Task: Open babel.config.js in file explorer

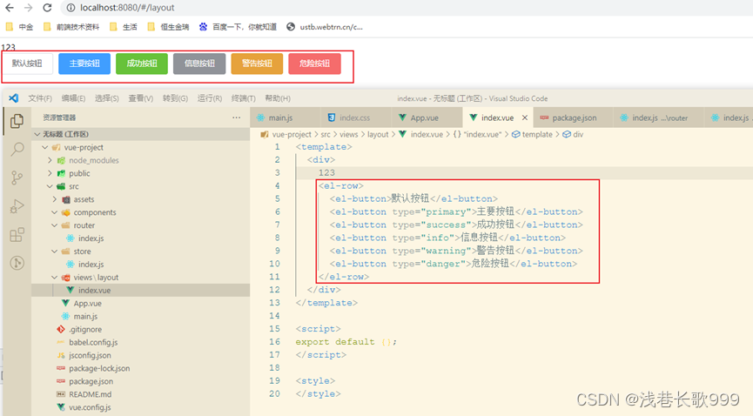Action: [140, 342]
